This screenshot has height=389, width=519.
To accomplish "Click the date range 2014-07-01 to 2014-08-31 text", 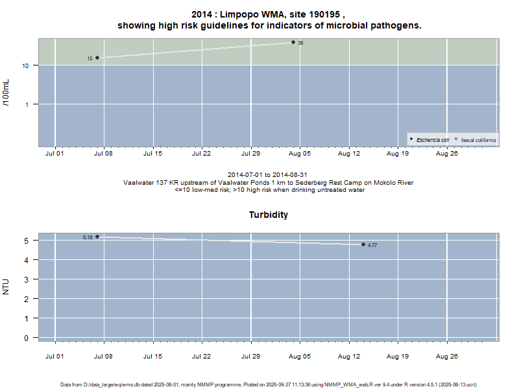I will (x=268, y=175).
